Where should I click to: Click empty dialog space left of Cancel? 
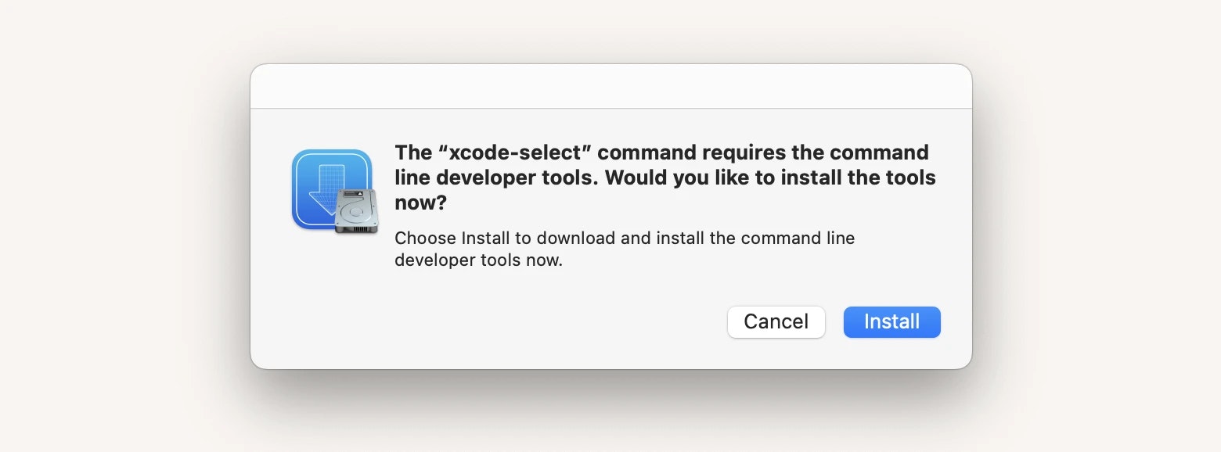coord(548,321)
